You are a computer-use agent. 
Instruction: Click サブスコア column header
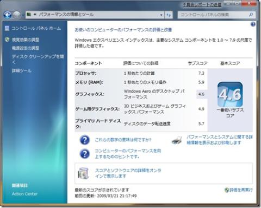coord(197,63)
